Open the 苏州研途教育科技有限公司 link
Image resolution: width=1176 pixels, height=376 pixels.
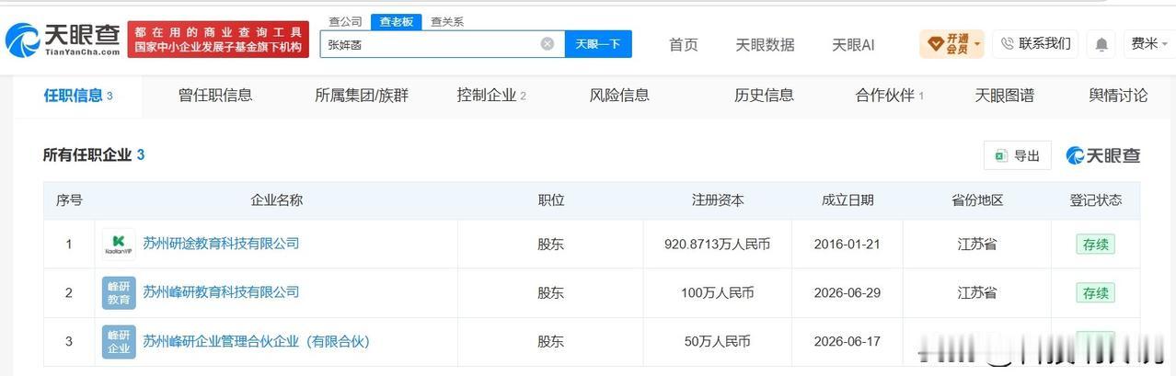221,244
